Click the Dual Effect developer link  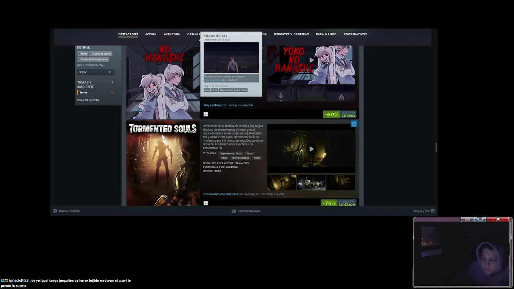tap(231, 167)
